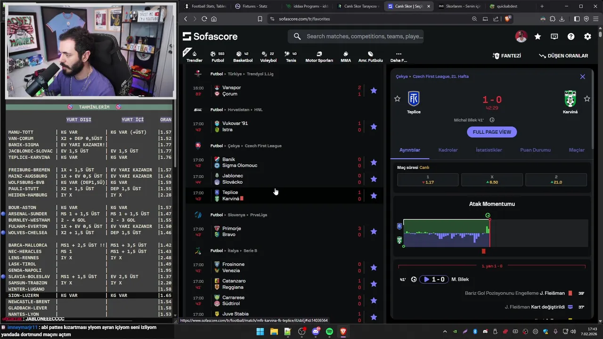Click the Sofascore logo
This screenshot has height=339, width=603.
pos(210,36)
